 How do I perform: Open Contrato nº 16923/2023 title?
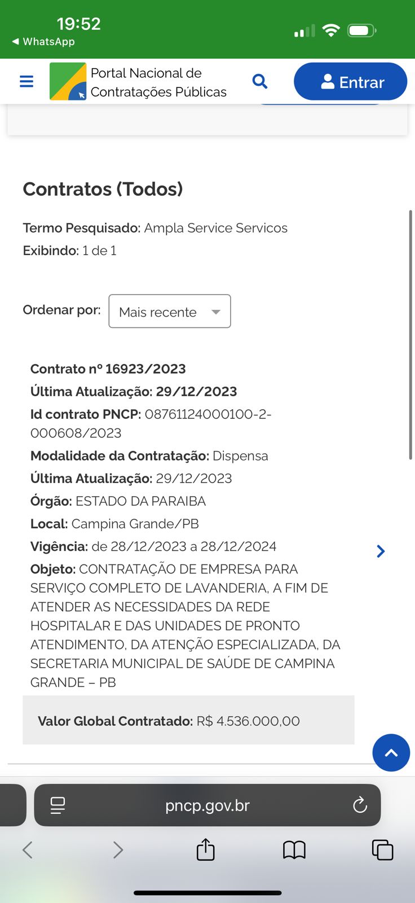[x=108, y=369]
